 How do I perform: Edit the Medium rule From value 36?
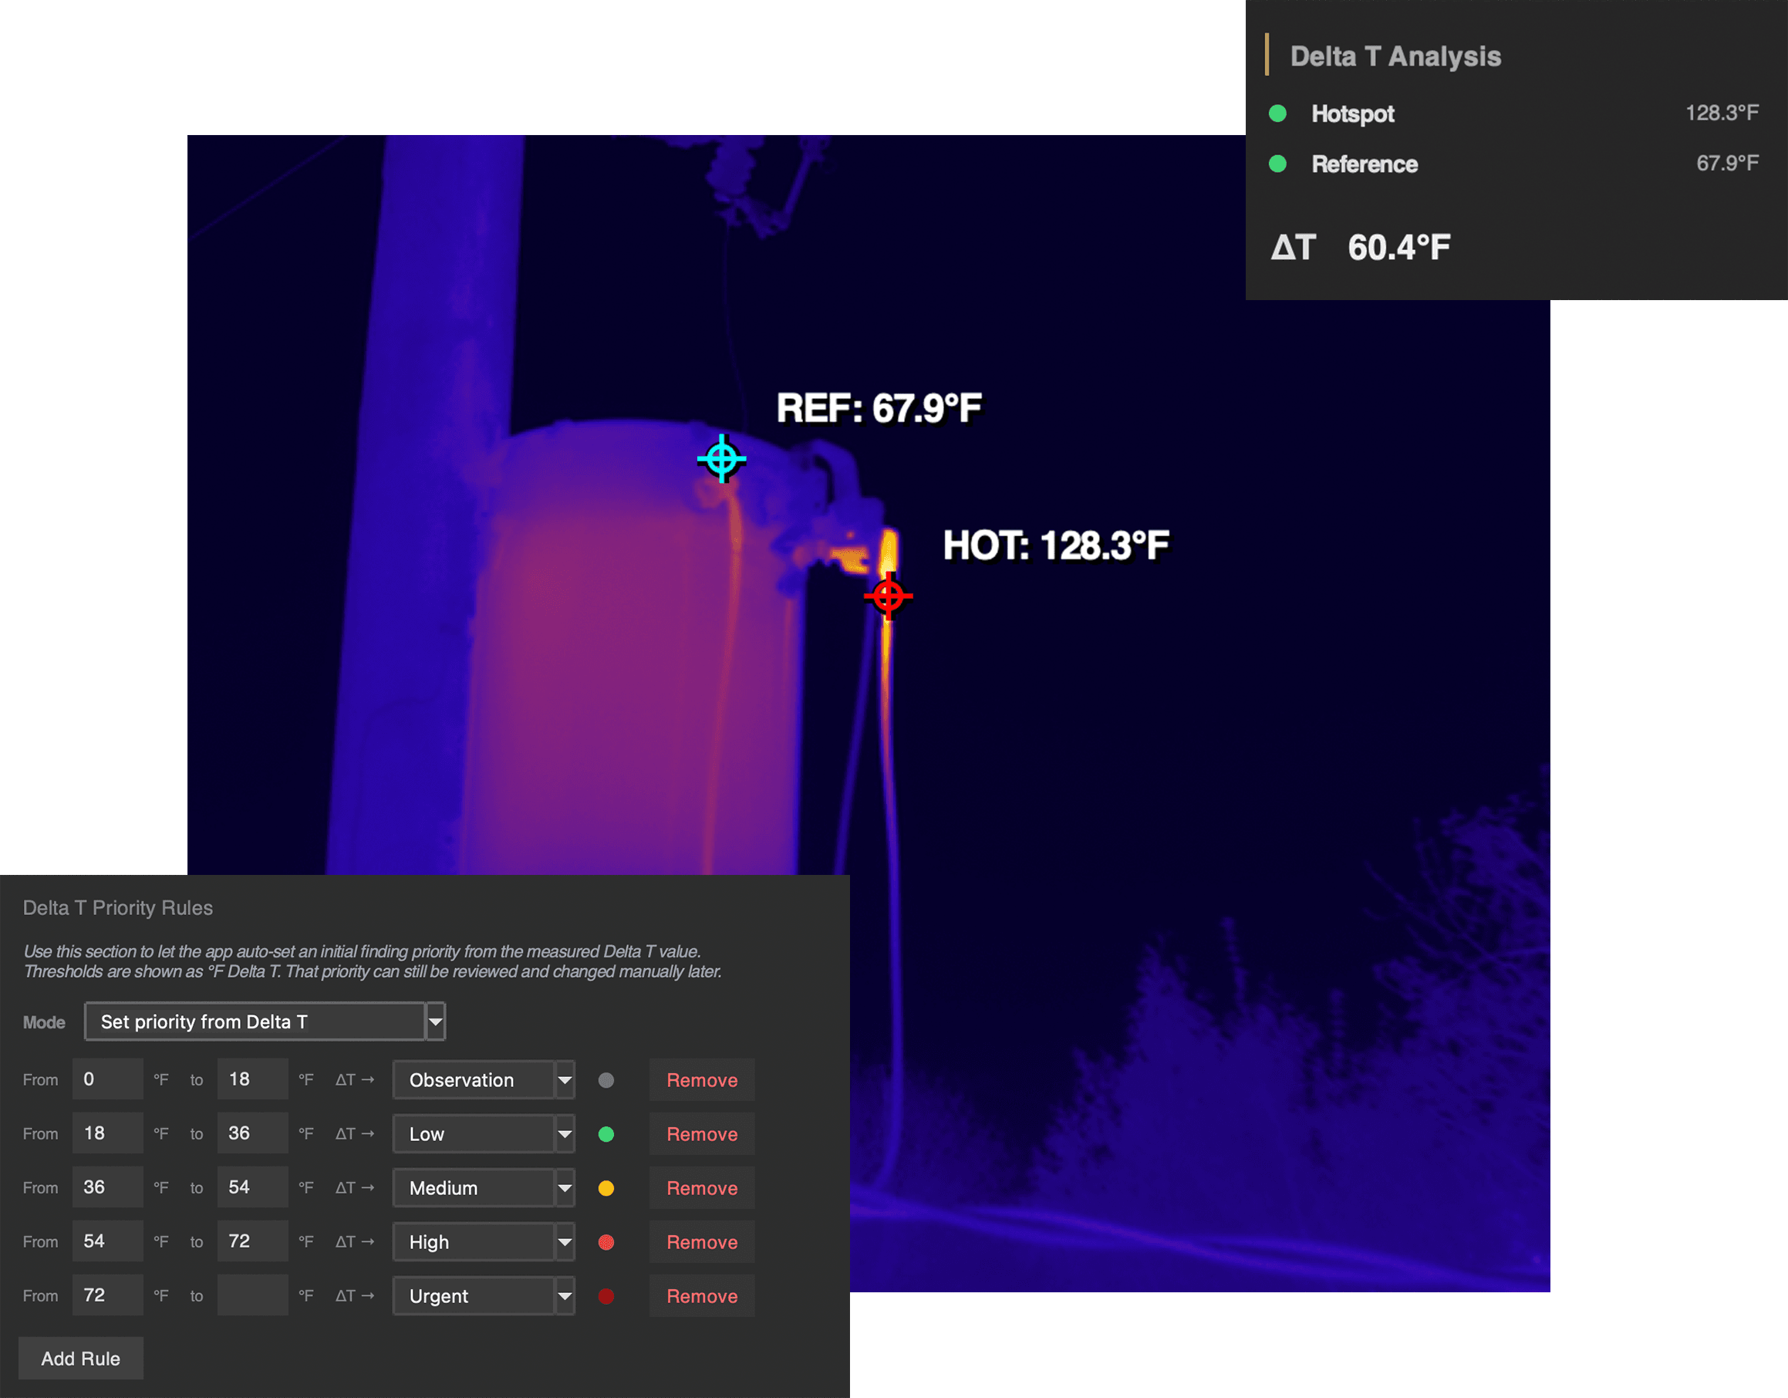pyautogui.click(x=107, y=1187)
